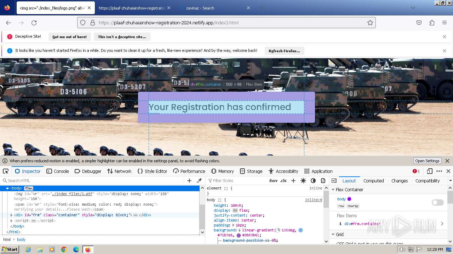
Task: Select the Layout tab
Action: coord(349,181)
